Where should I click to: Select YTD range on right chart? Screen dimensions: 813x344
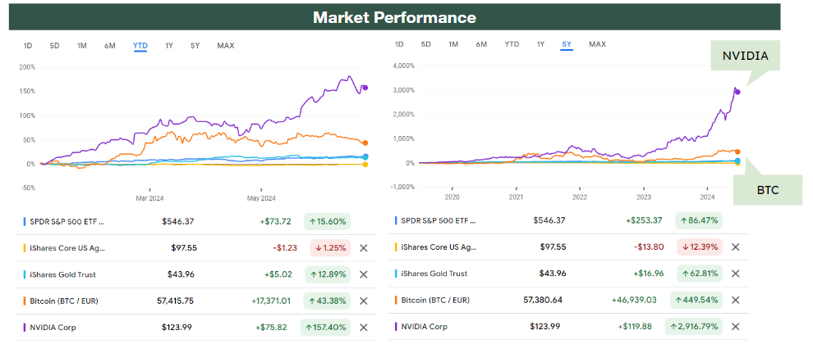[x=512, y=44]
